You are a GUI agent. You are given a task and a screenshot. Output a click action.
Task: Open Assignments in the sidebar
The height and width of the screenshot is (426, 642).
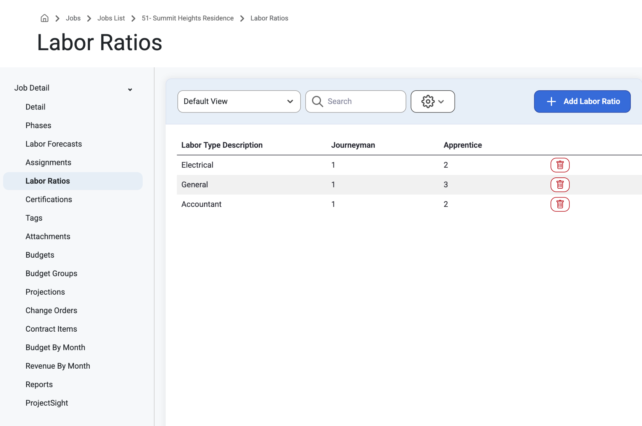click(48, 162)
